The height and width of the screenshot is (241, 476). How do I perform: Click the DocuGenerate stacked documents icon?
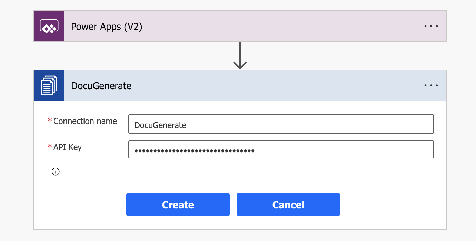tap(49, 85)
